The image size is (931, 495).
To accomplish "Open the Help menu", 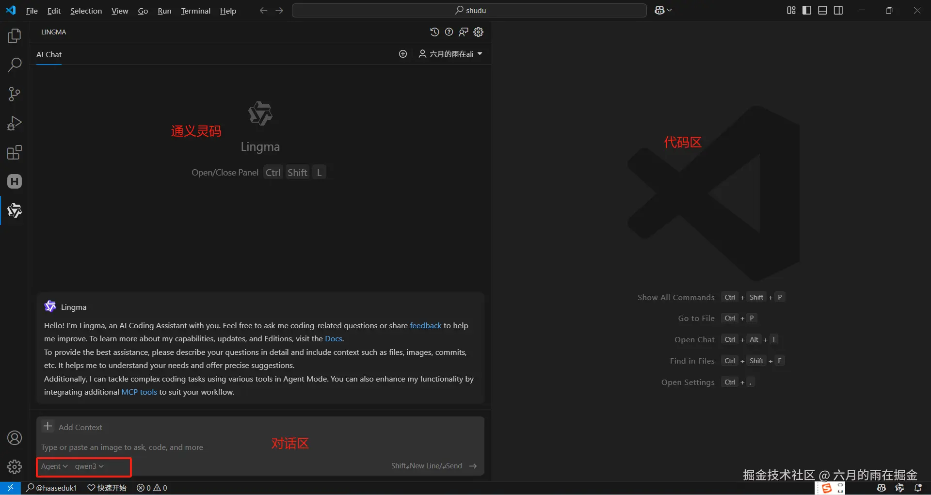I will 228,11.
